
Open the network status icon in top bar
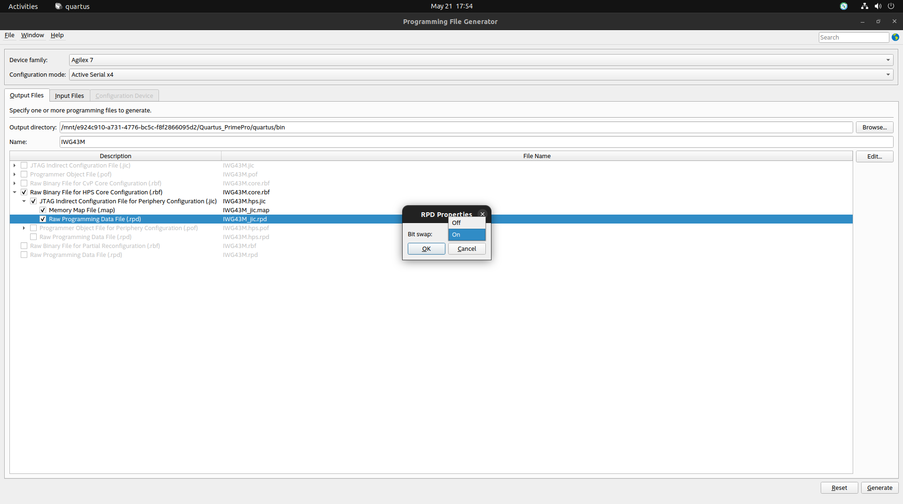tap(864, 6)
